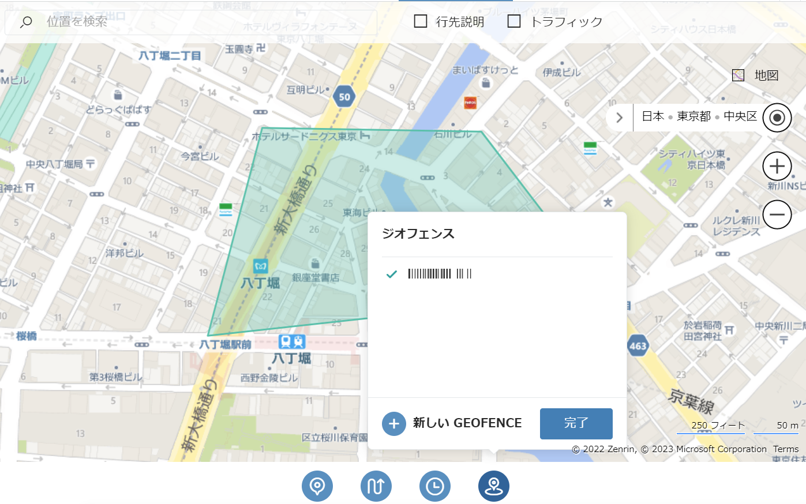Click the 八丁堀 metro station icon
This screenshot has height=504, width=806.
[x=261, y=266]
